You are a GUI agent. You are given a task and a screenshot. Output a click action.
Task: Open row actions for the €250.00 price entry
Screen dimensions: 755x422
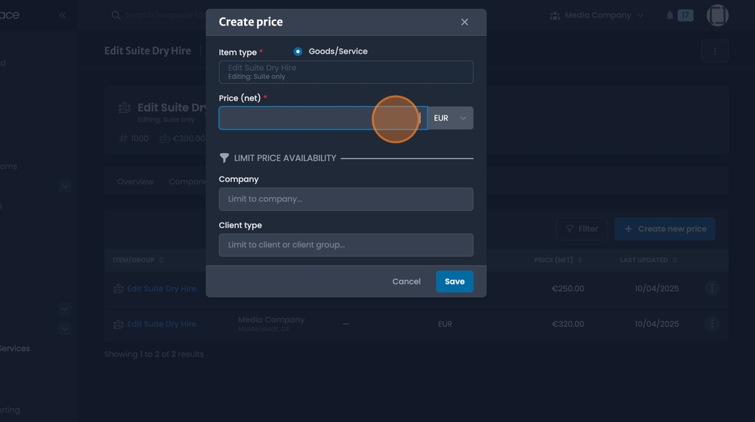click(x=712, y=288)
